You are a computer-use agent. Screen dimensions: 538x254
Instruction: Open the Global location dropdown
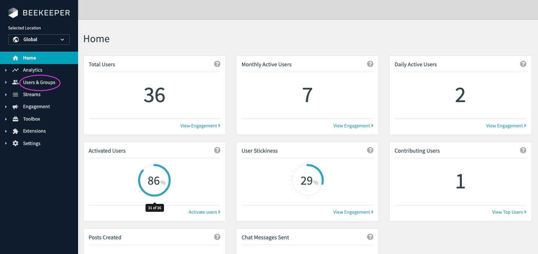click(39, 40)
